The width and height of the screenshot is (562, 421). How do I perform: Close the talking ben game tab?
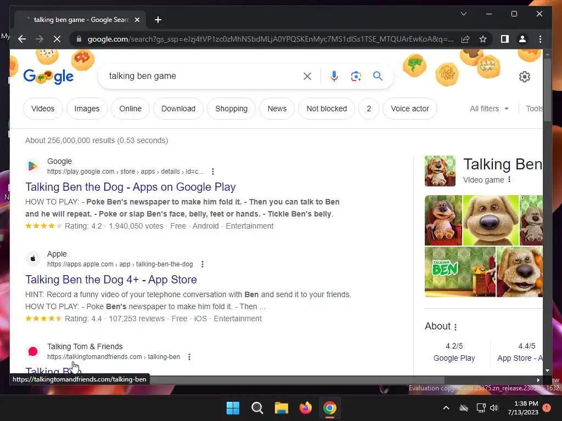(137, 20)
